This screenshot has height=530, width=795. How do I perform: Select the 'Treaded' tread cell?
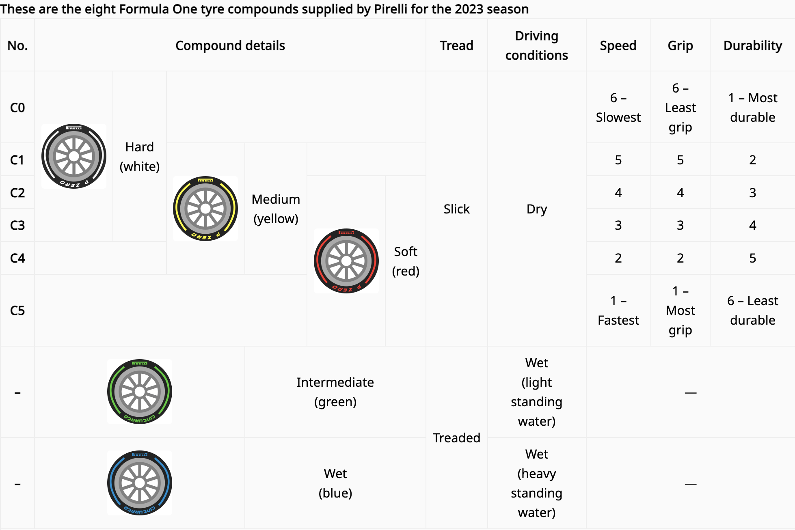456,438
